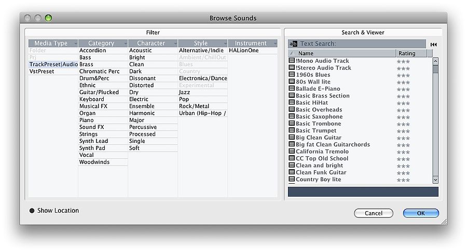Click preset icon beside Country Boy lite
The width and height of the screenshot is (467, 252).
(292, 180)
